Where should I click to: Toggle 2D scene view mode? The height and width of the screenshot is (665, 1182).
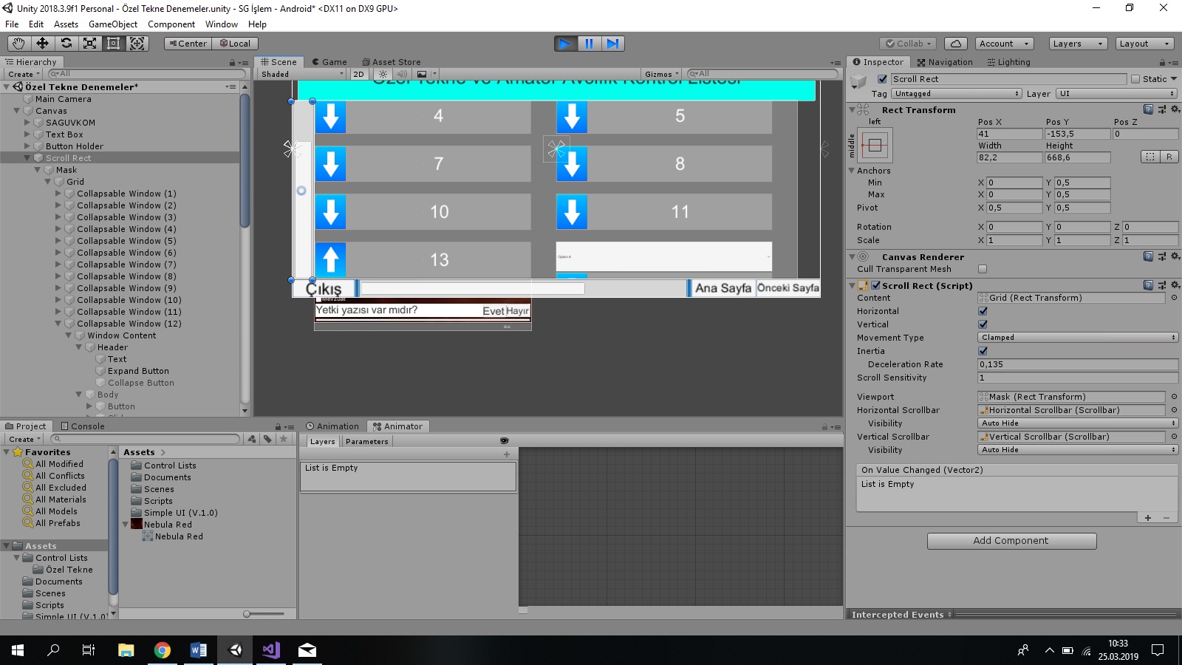pyautogui.click(x=359, y=74)
